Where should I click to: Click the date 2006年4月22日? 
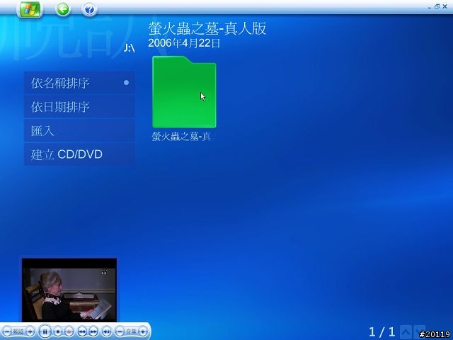point(184,43)
